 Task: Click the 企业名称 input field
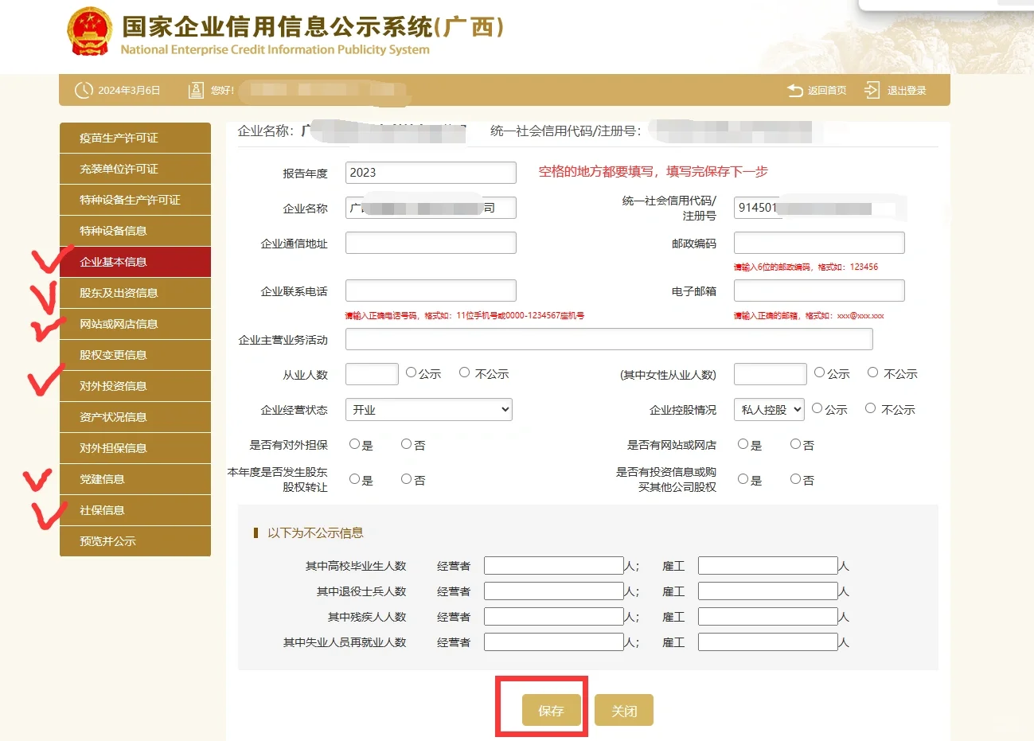click(x=431, y=208)
